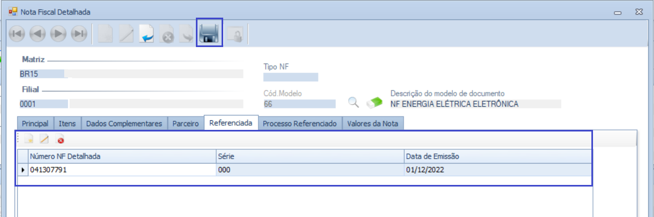Click the Tipo NF field
This screenshot has height=217, width=654.
coord(291,77)
